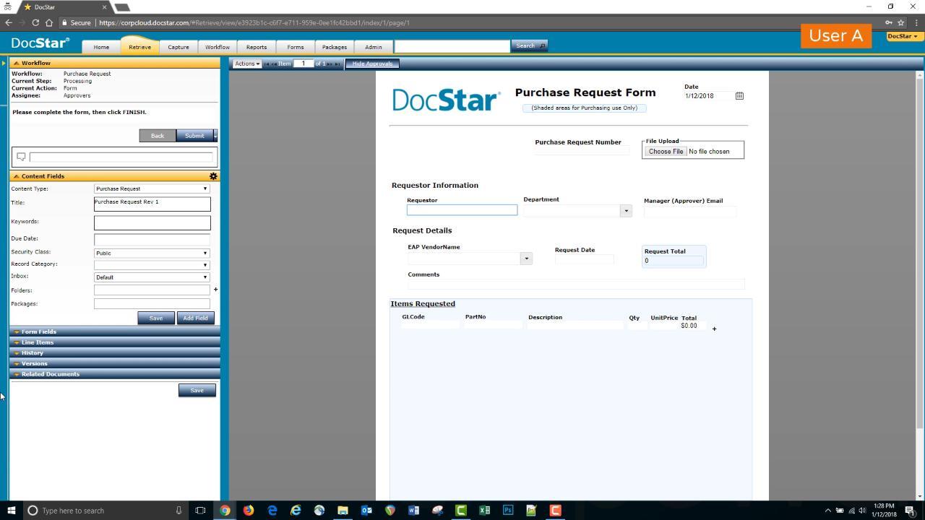The image size is (925, 520).
Task: Open the Reports tab
Action: click(x=257, y=47)
